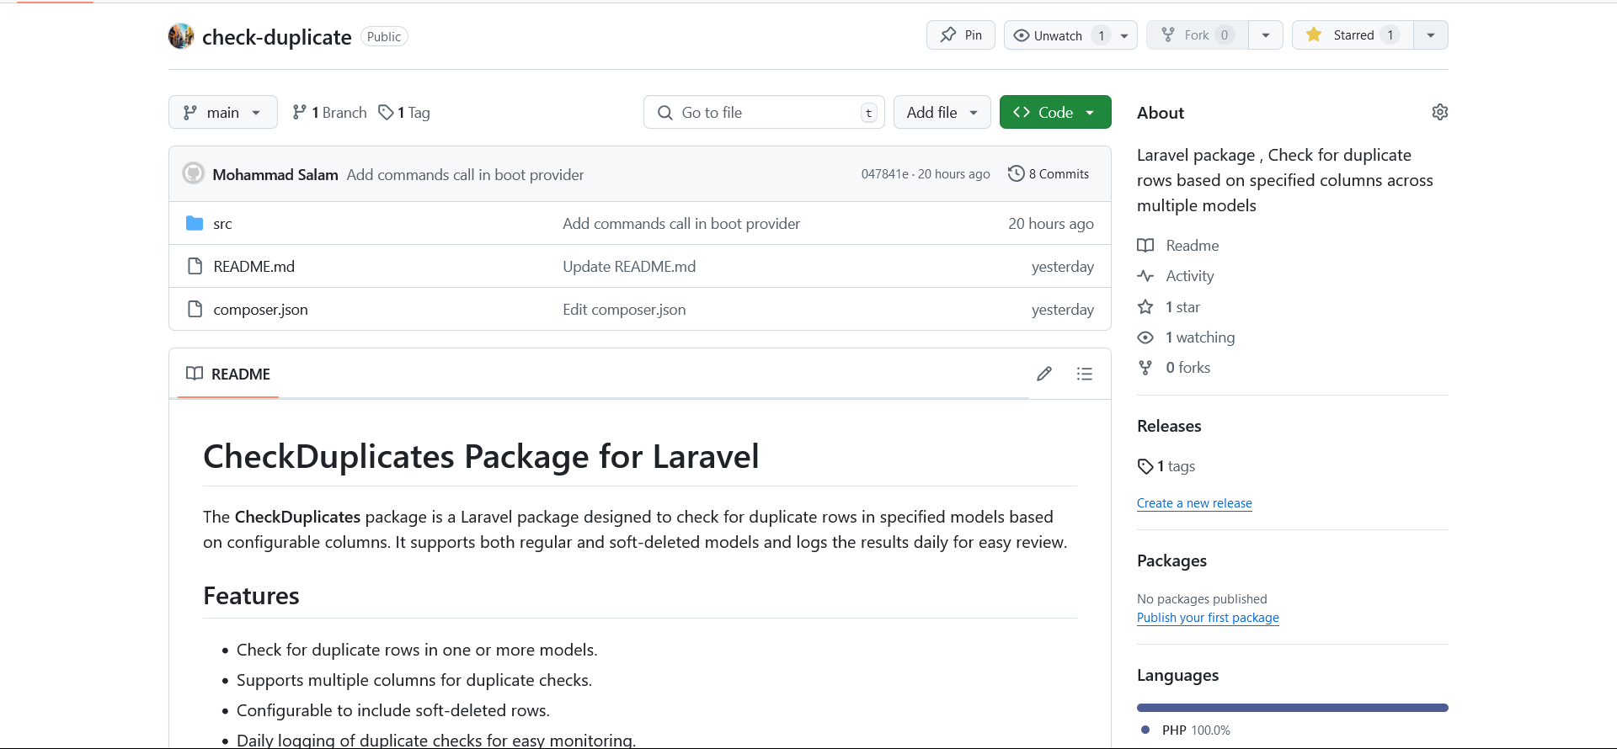This screenshot has width=1617, height=749.
Task: Open the 1 tags link under Releases
Action: pos(1166,466)
